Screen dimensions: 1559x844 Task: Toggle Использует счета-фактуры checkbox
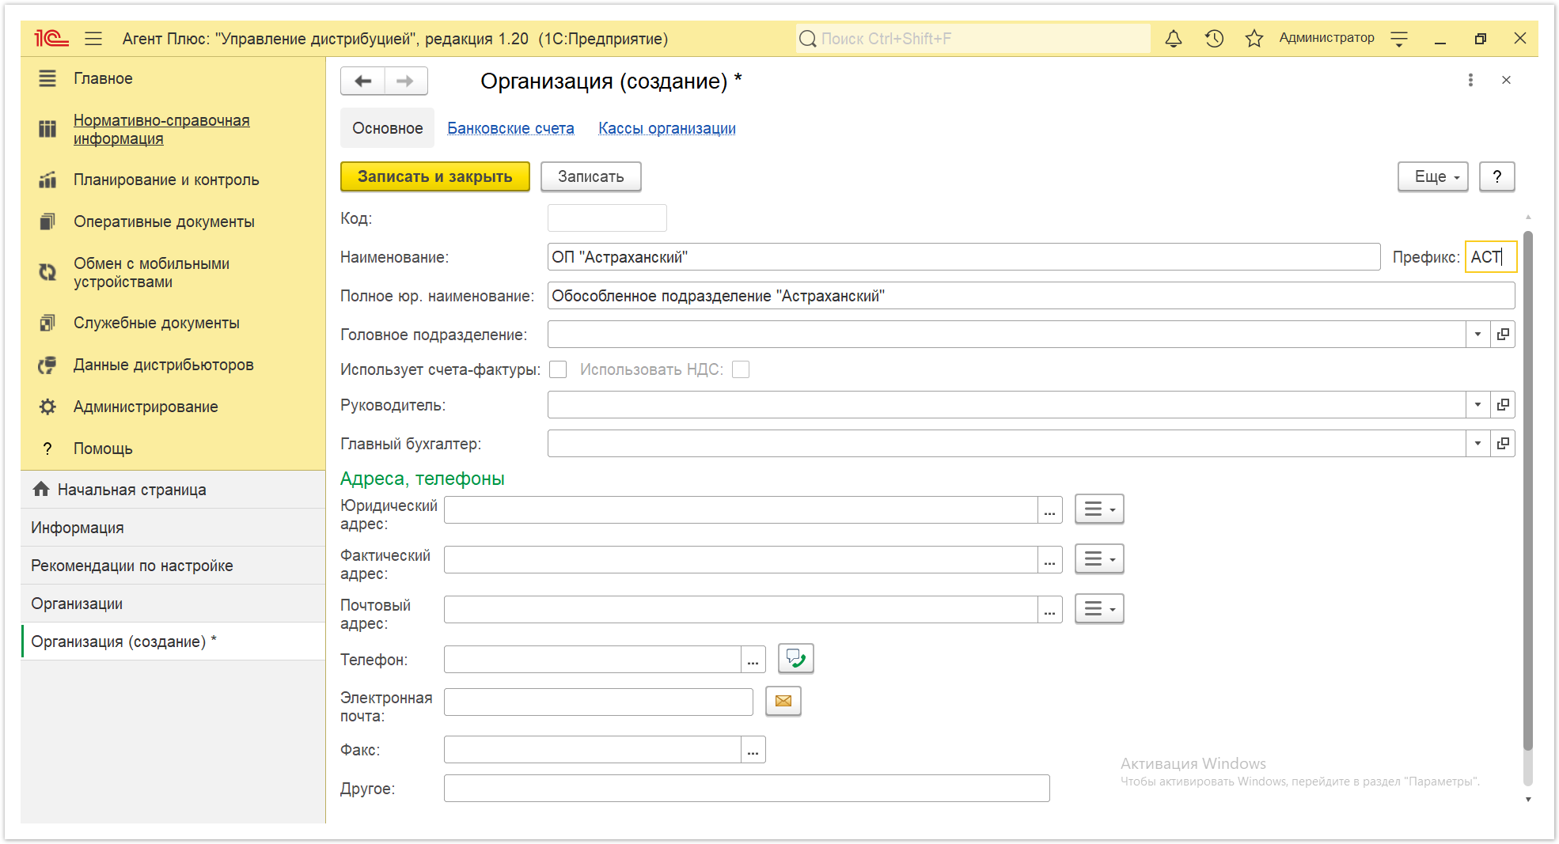[x=559, y=369]
